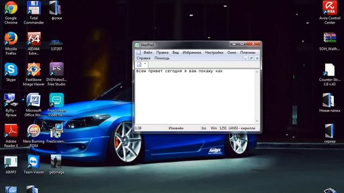
Task: Launch Team Viewer from the desktop
Action: coord(33,162)
